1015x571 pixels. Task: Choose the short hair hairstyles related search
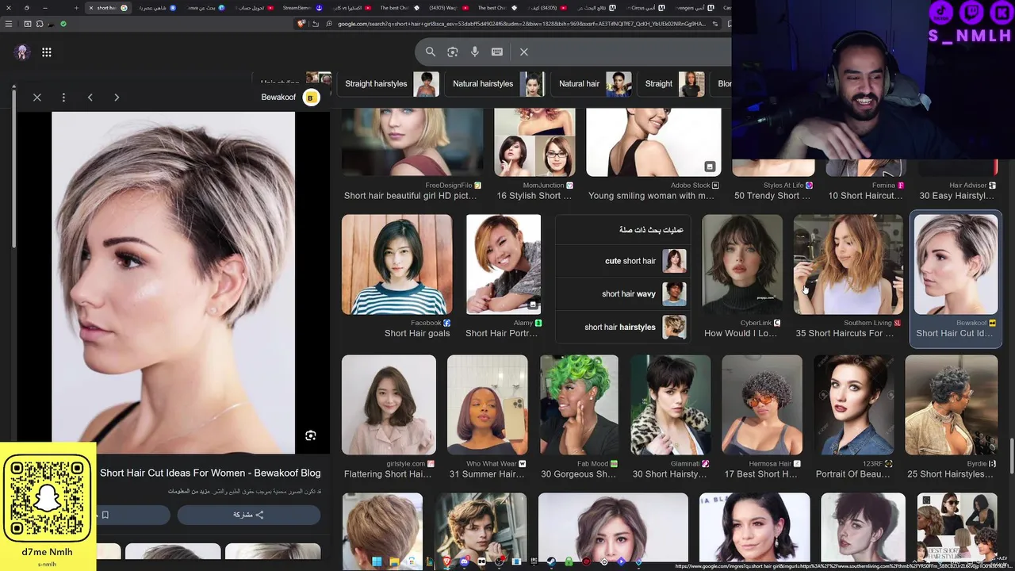pyautogui.click(x=623, y=327)
